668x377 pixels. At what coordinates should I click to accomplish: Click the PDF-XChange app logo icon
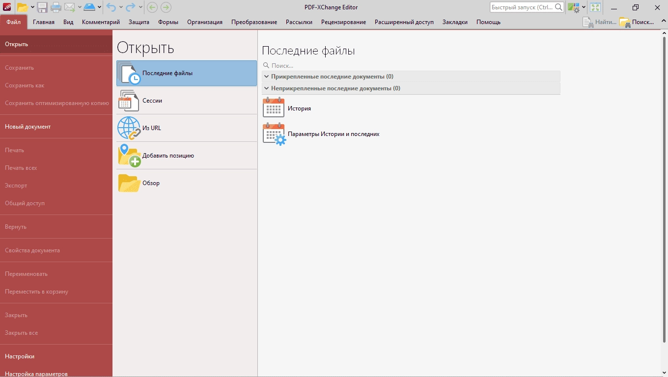(x=7, y=7)
